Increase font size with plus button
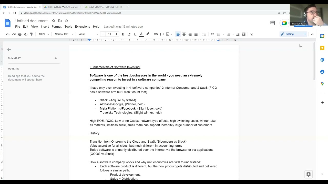Viewport: 328px width, 184px height. [x=116, y=34]
